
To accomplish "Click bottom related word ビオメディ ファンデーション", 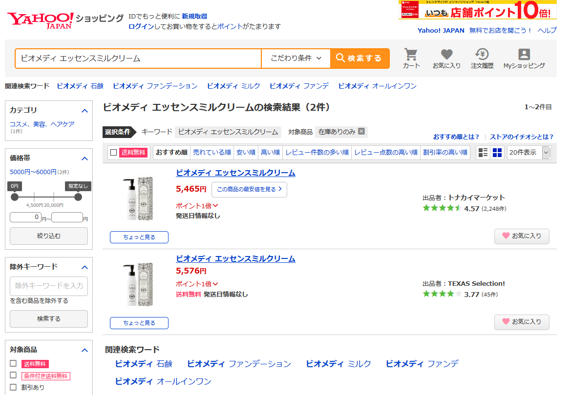I will click(239, 364).
